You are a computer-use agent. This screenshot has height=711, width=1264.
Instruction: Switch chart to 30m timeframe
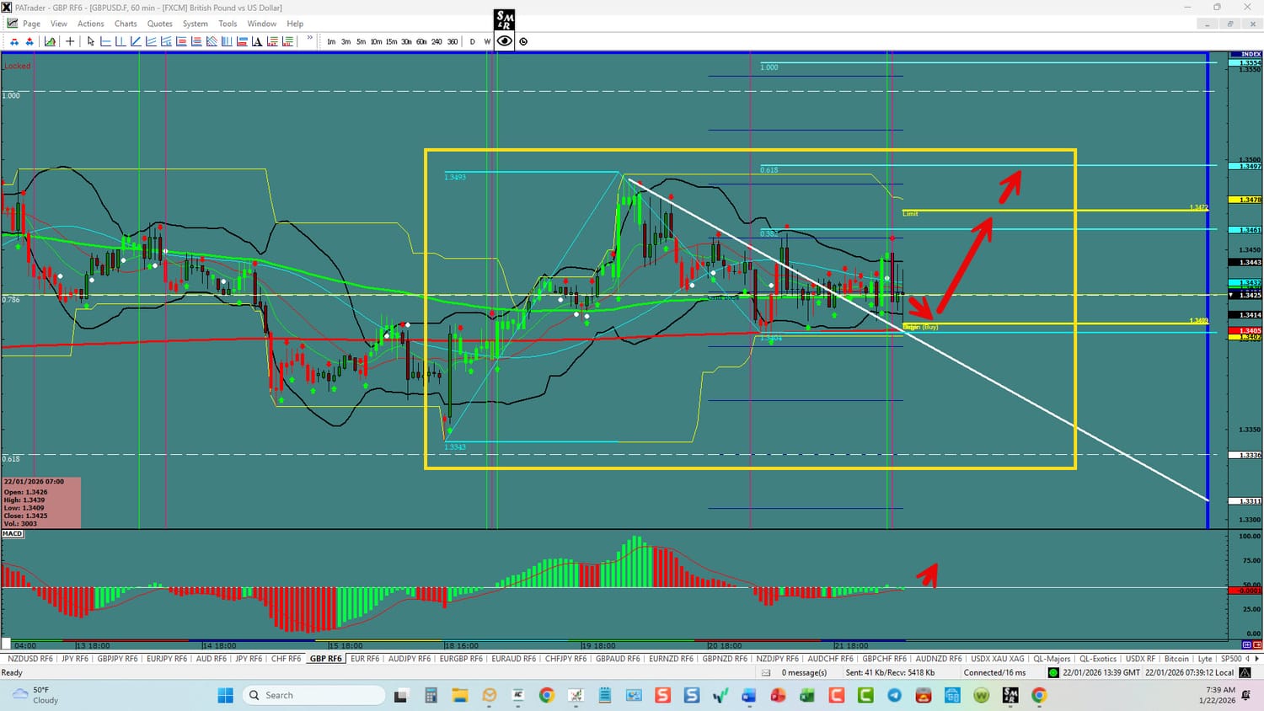(x=406, y=41)
